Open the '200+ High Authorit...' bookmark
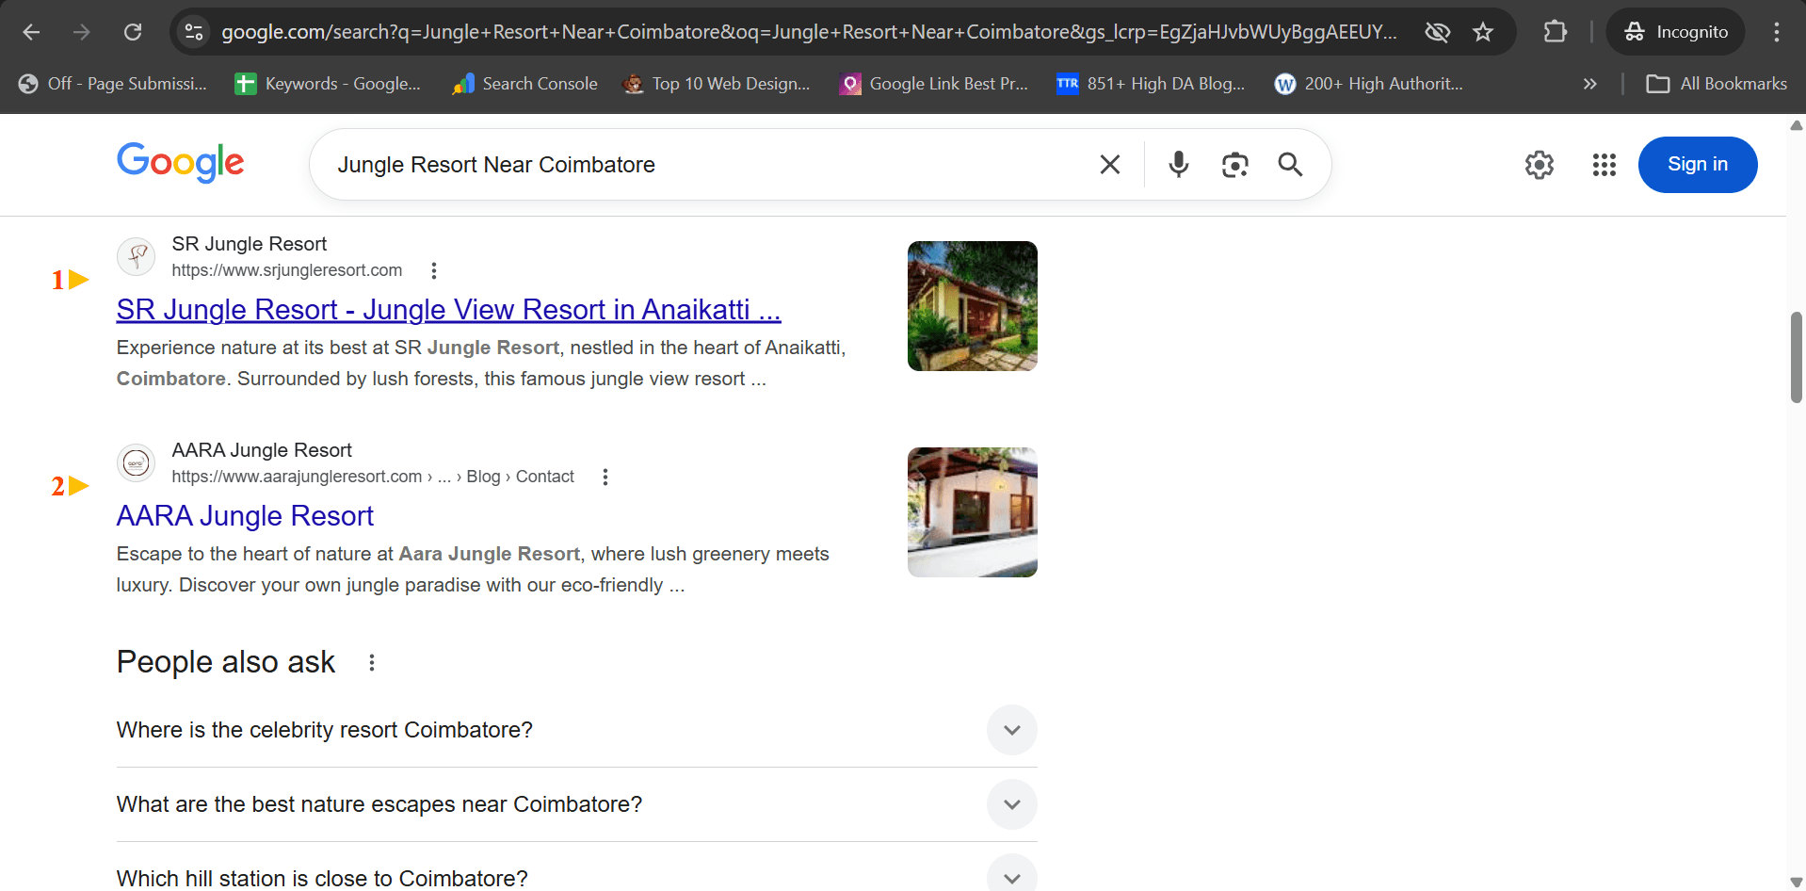Screen dimensions: 1806x891 pos(1368,84)
